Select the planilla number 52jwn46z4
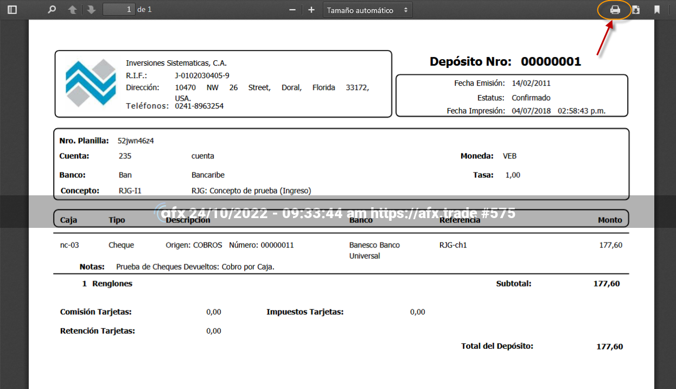The width and height of the screenshot is (676, 389). [x=136, y=141]
